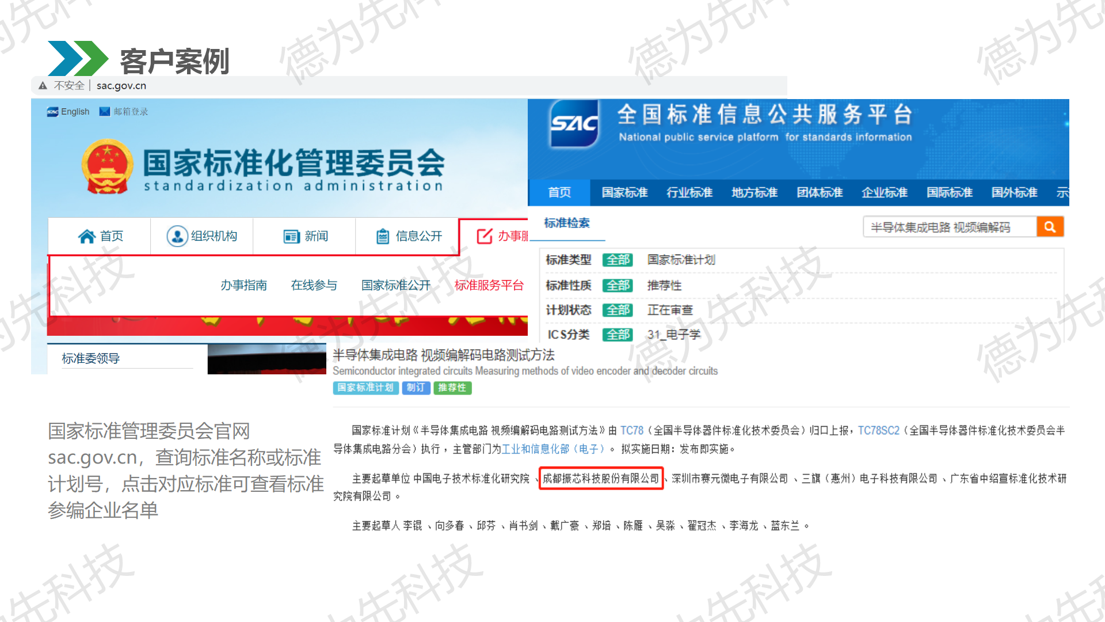This screenshot has width=1105, height=622.
Task: Open the 邮箱登录 mail login link
Action: [x=131, y=112]
